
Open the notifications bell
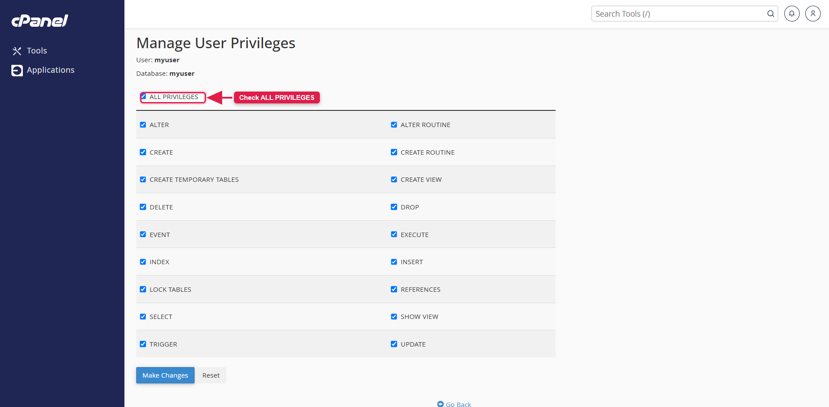792,14
